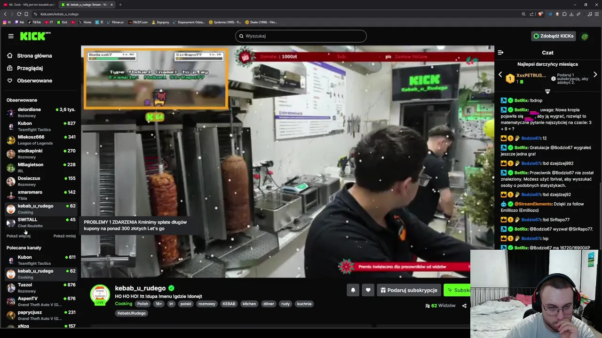Click the Zdobądź KICKs button
Viewport: 602px width, 338px height.
tap(553, 36)
